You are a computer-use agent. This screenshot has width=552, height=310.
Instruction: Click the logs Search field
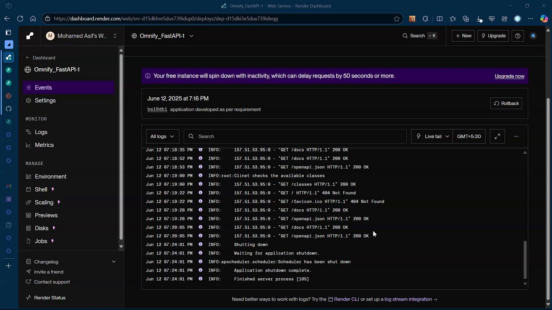tap(295, 136)
